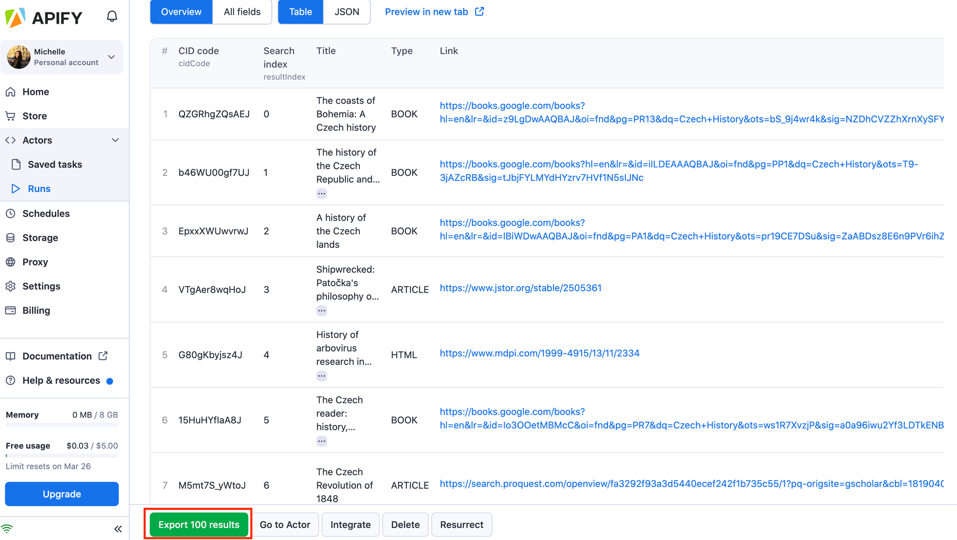Open the notifications bell
The image size is (957, 540).
point(111,16)
